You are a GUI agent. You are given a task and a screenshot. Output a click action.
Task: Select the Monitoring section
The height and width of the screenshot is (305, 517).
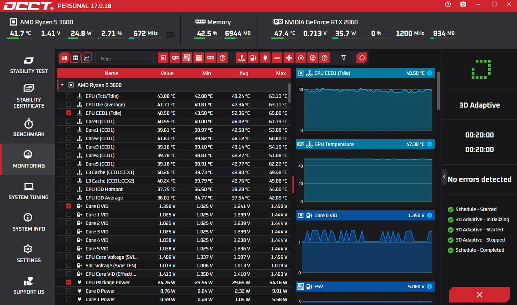tap(28, 159)
